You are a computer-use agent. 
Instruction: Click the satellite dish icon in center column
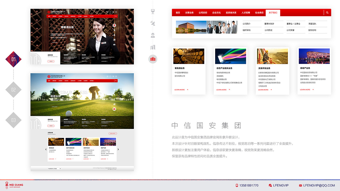(x=153, y=23)
